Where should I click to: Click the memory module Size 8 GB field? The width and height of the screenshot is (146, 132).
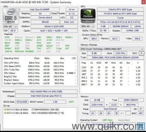tap(94, 53)
